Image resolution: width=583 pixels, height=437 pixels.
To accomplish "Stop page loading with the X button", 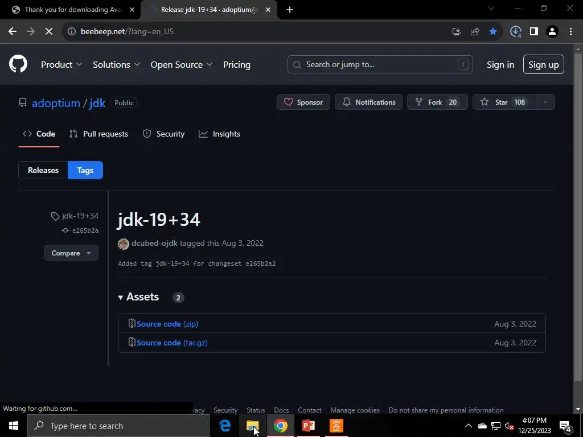I will coord(49,32).
